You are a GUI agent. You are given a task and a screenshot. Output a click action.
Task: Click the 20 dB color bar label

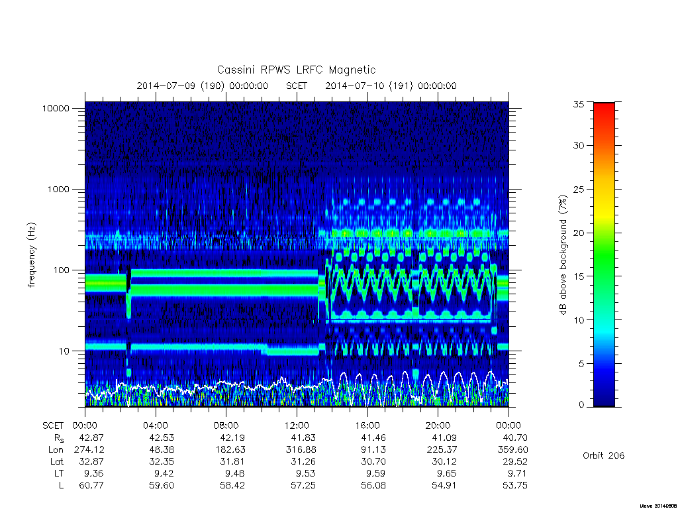(x=579, y=233)
